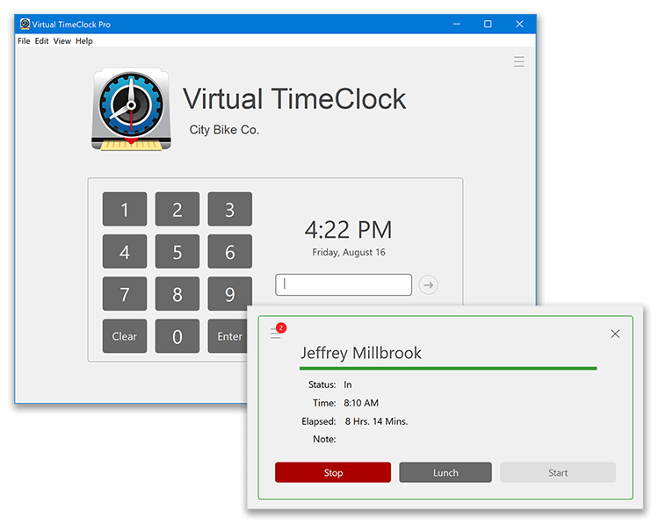Tap keypad digit 4
Screen dimensions: 659x524
pyautogui.click(x=125, y=252)
